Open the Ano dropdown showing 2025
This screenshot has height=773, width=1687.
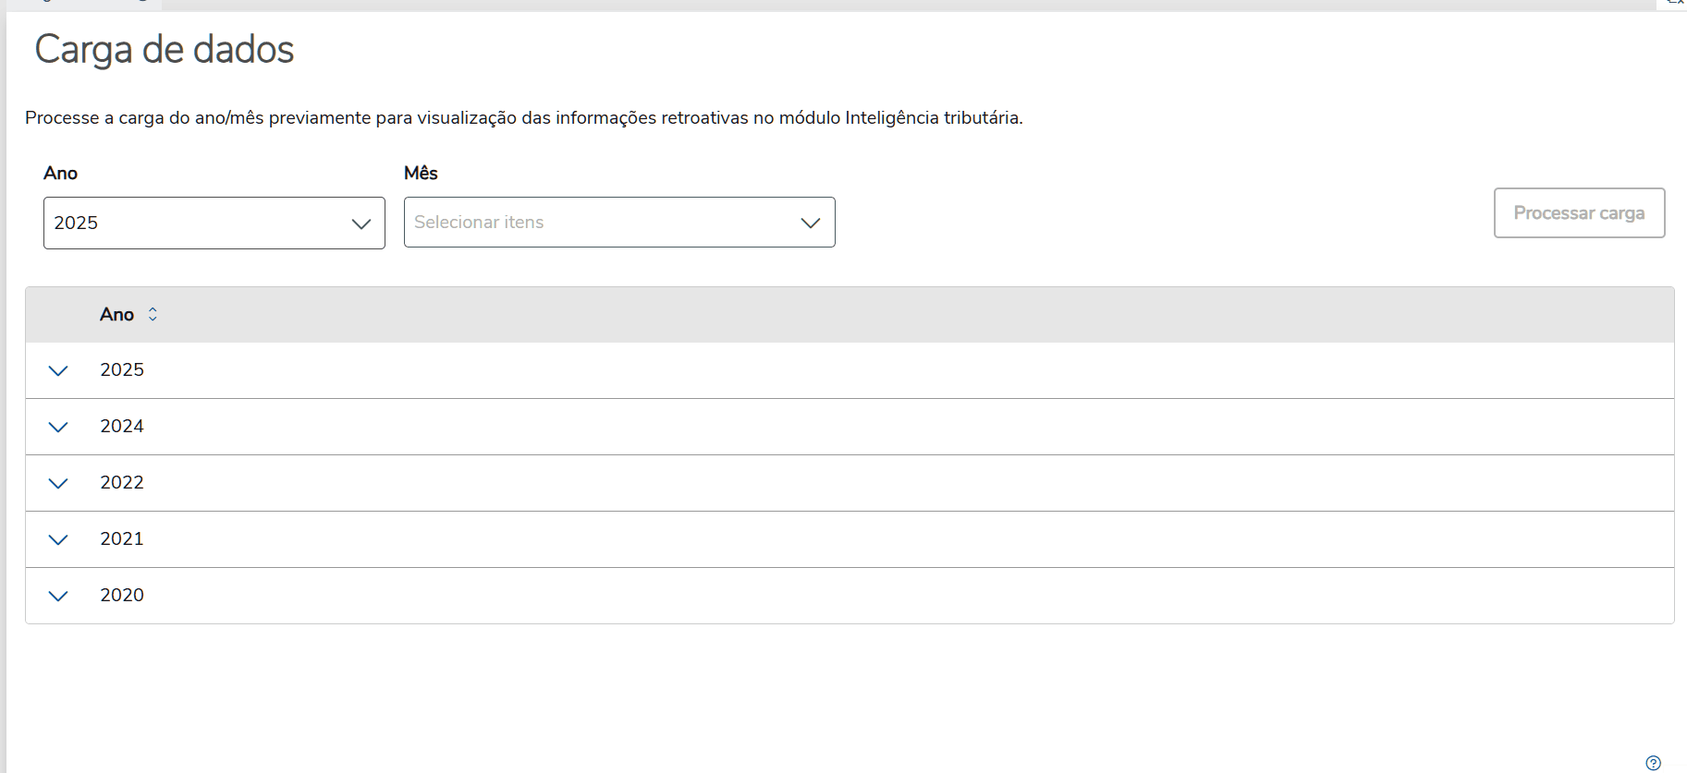click(214, 223)
